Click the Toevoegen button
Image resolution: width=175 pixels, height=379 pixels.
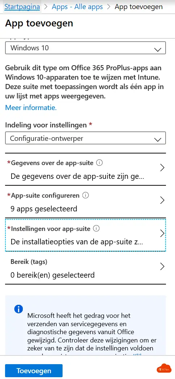click(x=34, y=371)
